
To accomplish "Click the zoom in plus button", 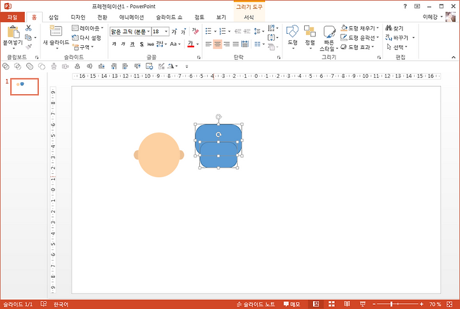I will tap(422, 305).
